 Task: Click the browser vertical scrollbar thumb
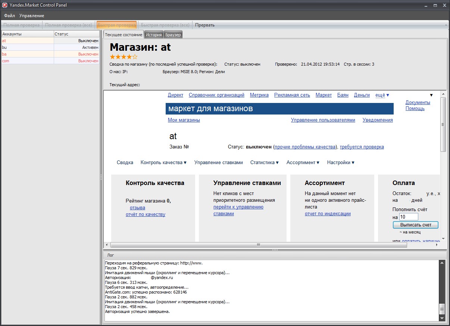[x=443, y=125]
